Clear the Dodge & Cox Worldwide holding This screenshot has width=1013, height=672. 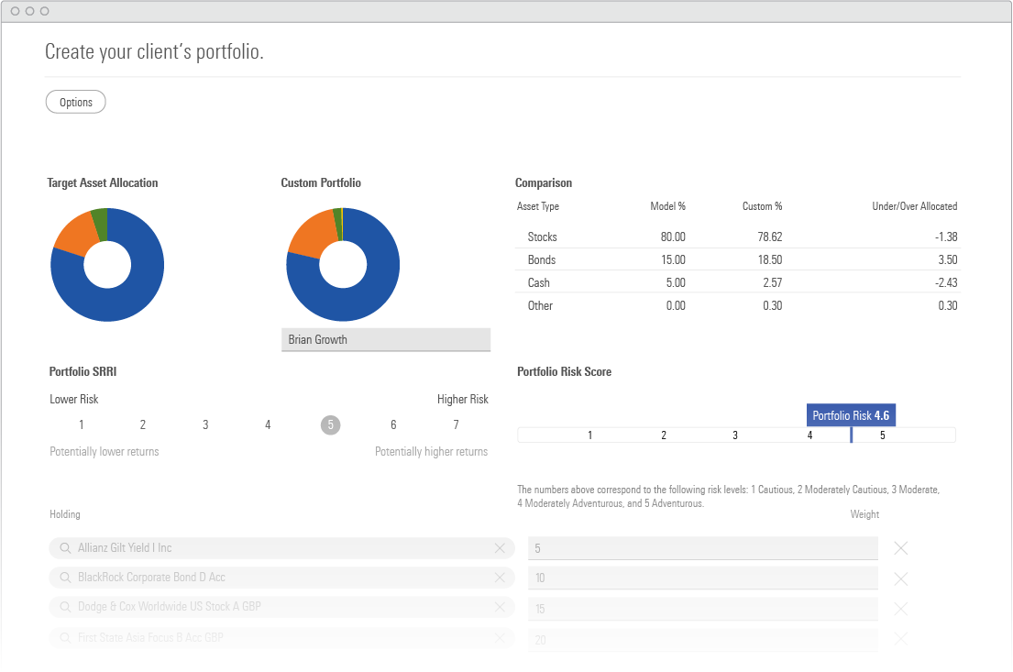tap(500, 607)
